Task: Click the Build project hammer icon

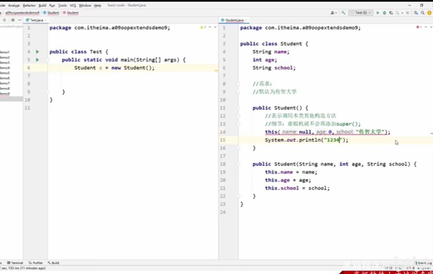Action: pos(343,13)
